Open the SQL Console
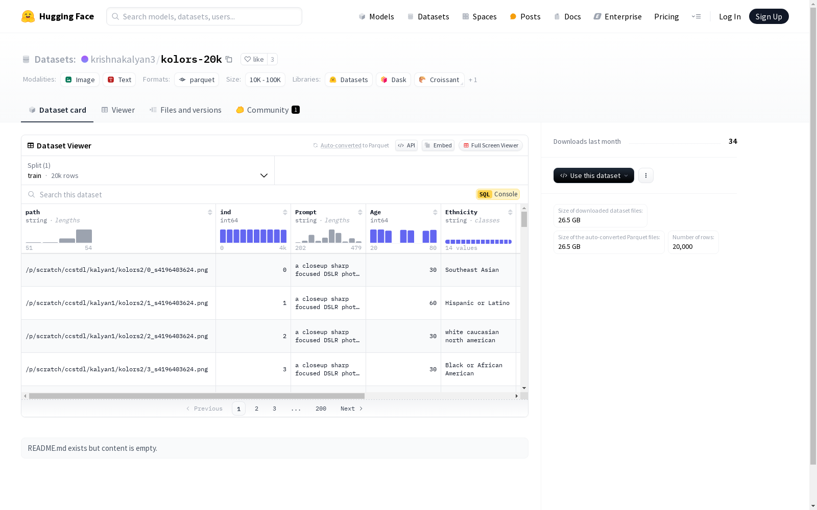Screen dimensions: 817x510 [x=498, y=194]
